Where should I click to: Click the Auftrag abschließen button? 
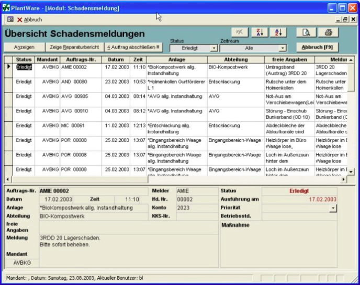tap(133, 47)
